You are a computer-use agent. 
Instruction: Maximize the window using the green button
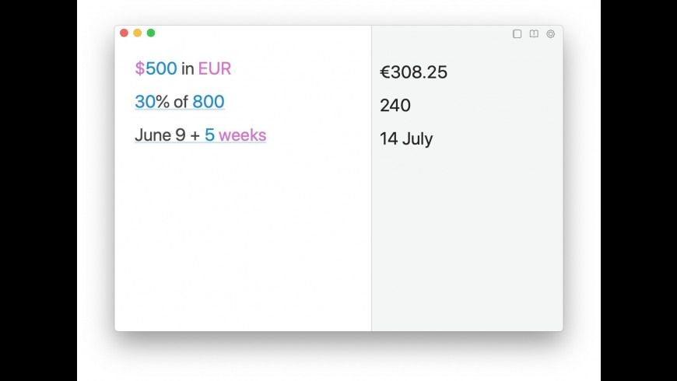(x=151, y=33)
